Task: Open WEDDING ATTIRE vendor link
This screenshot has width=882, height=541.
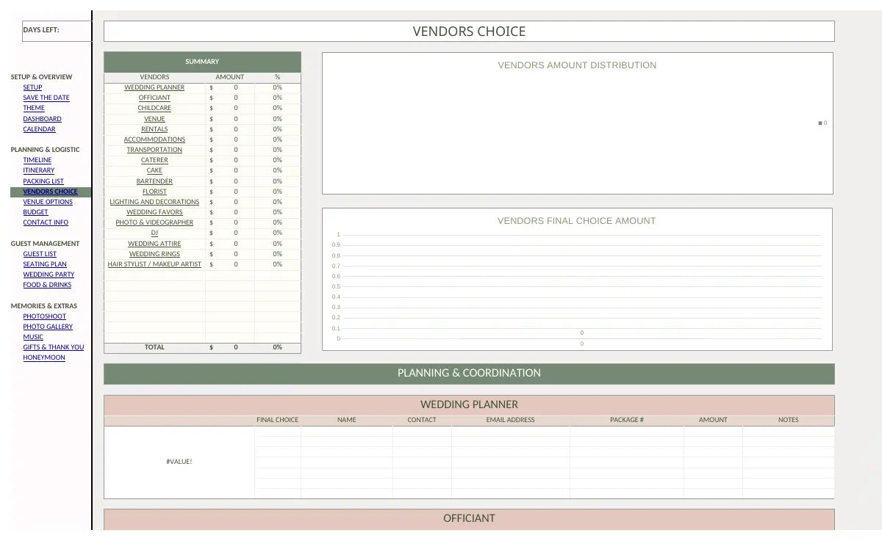Action: pos(154,244)
